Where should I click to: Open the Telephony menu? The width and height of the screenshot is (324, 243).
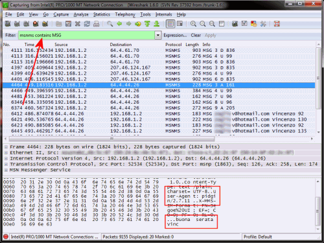pyautogui.click(x=125, y=14)
